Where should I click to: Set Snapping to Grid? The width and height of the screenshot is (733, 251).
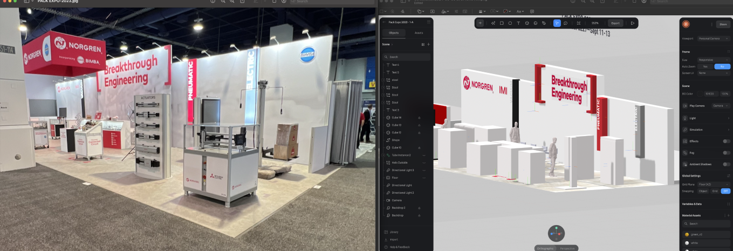[715, 191]
